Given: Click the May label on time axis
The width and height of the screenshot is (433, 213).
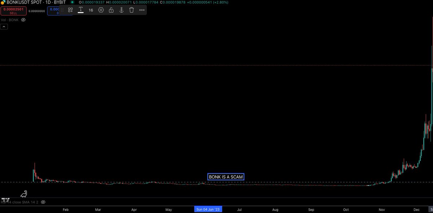Looking at the screenshot, I should coord(169,209).
